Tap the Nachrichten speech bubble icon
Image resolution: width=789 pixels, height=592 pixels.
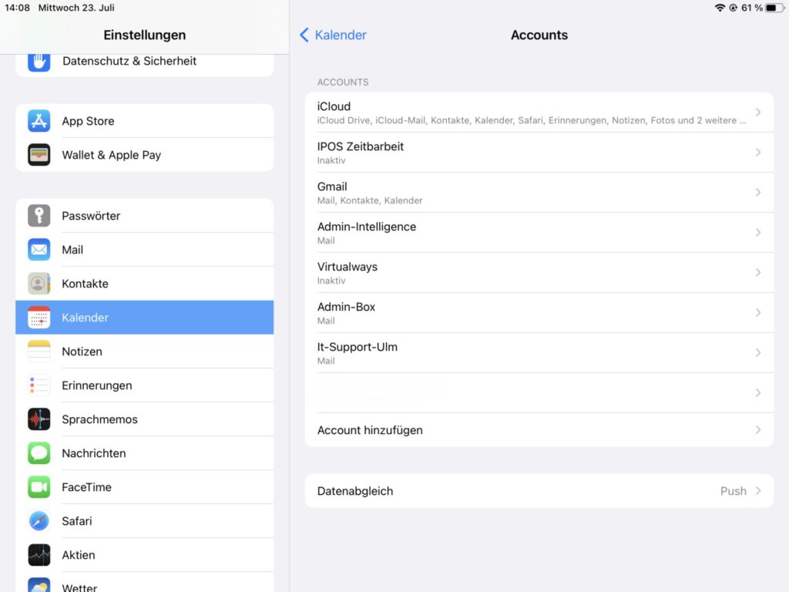pos(39,453)
